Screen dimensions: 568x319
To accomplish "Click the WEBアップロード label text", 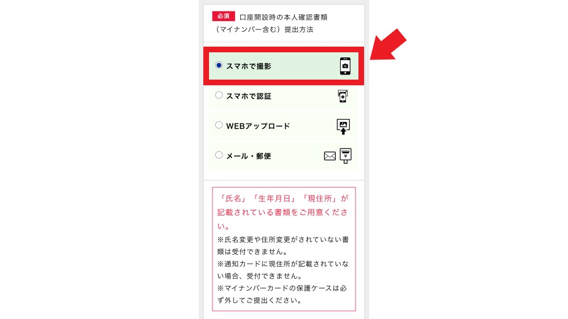I will (x=258, y=126).
